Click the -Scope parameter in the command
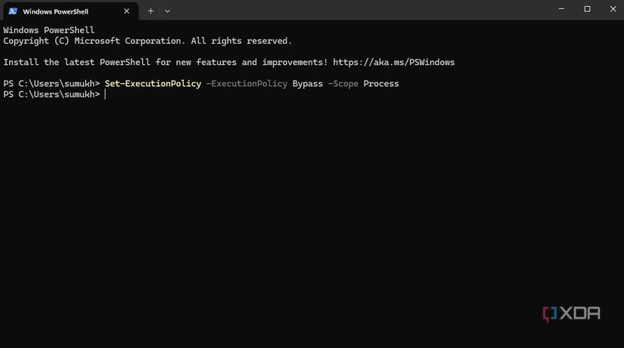The image size is (624, 348). pyautogui.click(x=343, y=83)
